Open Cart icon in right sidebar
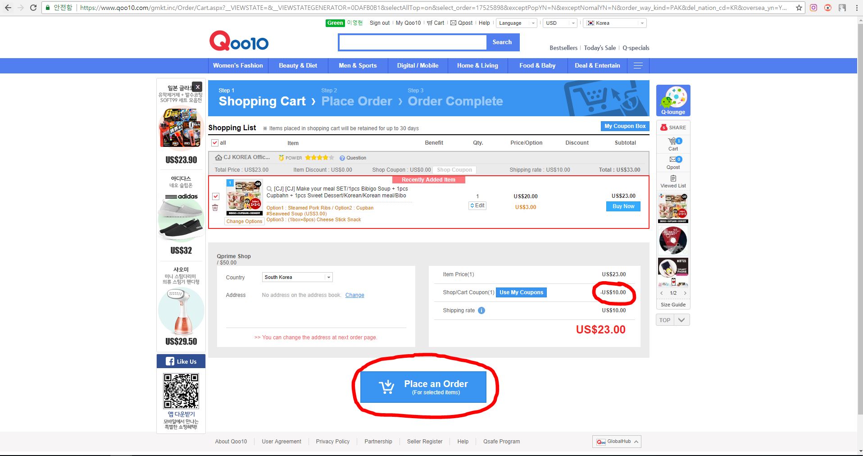 (673, 144)
